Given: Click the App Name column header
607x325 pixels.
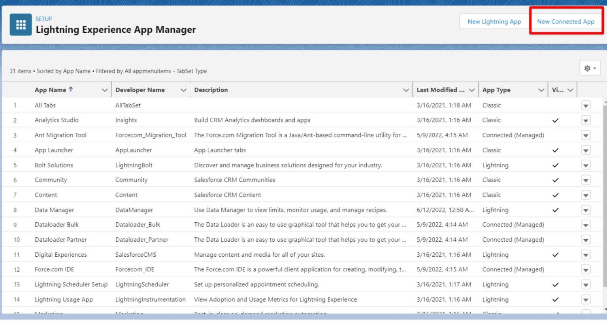Looking at the screenshot, I should 50,90.
